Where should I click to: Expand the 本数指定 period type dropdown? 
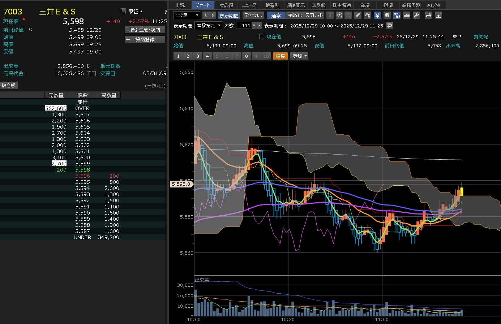coord(208,25)
